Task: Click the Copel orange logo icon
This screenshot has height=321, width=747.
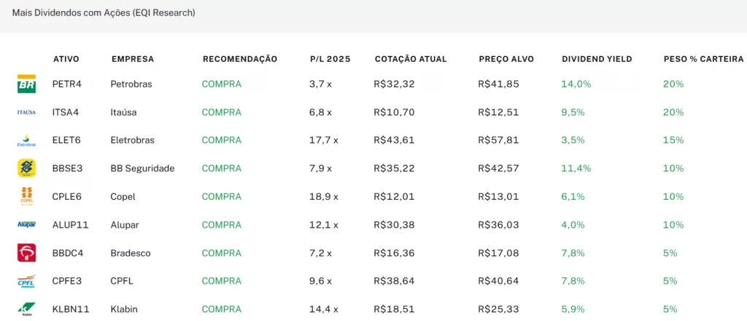Action: click(x=26, y=197)
